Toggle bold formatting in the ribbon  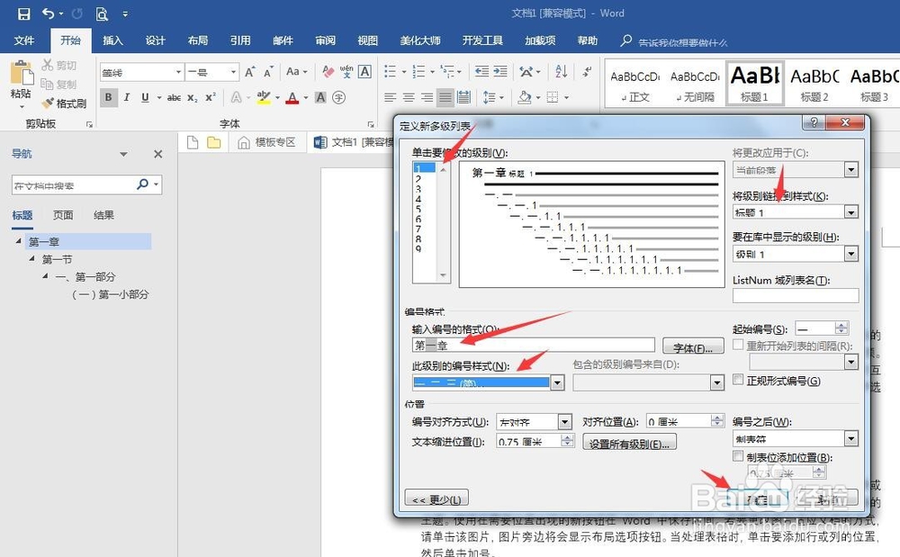107,96
